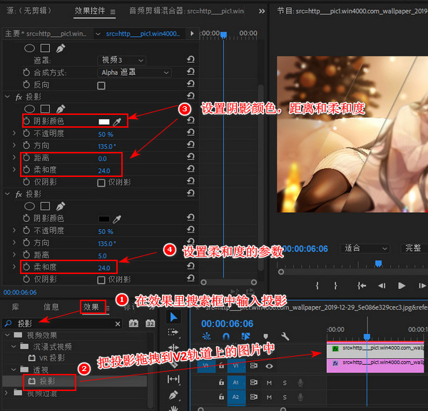428x411 pixels.
Task: Select the Pen tool in the tools panel
Action: click(173, 395)
